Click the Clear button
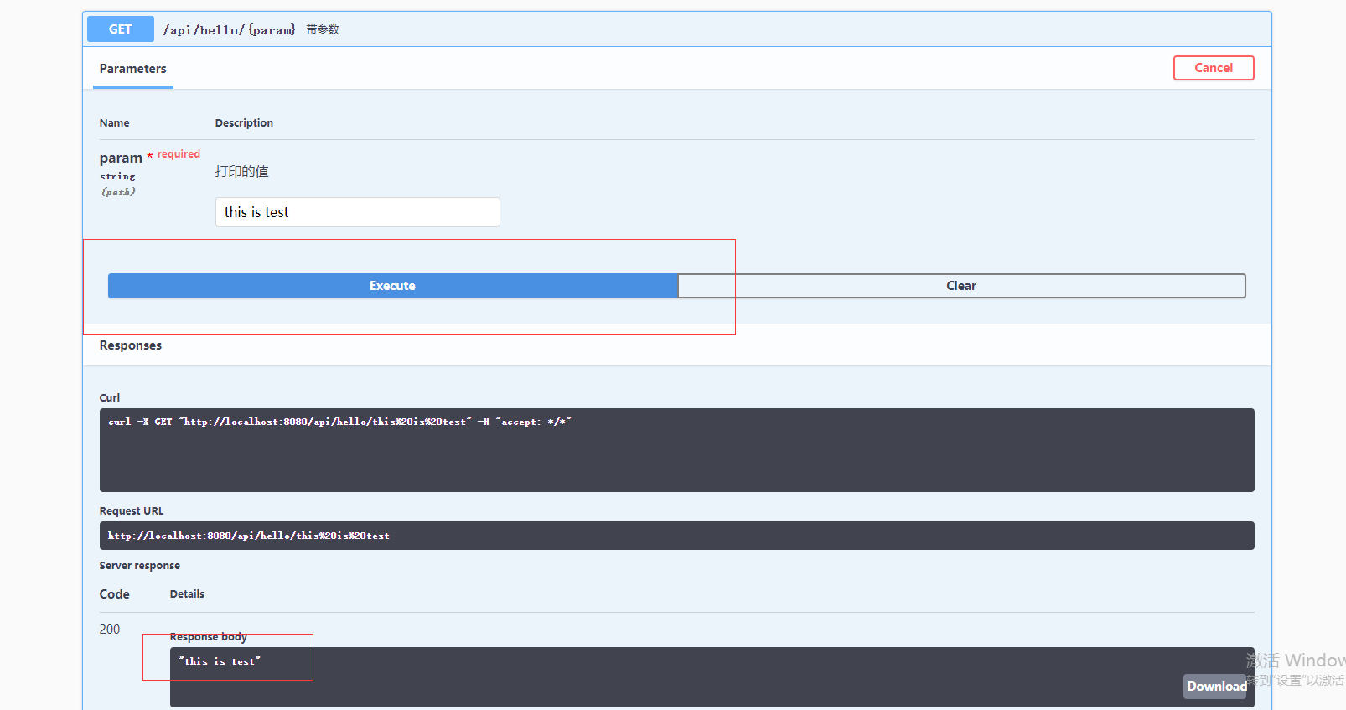The image size is (1346, 710). [961, 286]
